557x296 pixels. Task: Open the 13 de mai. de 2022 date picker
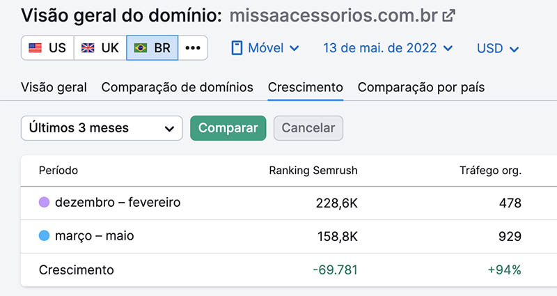(388, 47)
